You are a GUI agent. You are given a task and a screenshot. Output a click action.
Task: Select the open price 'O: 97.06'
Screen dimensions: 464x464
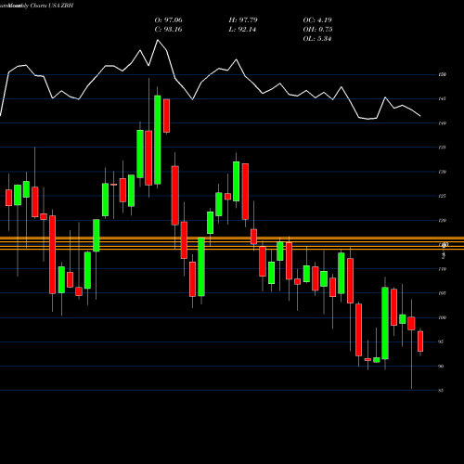pos(169,20)
